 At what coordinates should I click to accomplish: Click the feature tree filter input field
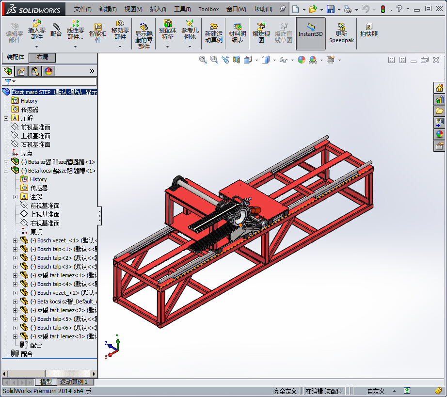coord(56,81)
